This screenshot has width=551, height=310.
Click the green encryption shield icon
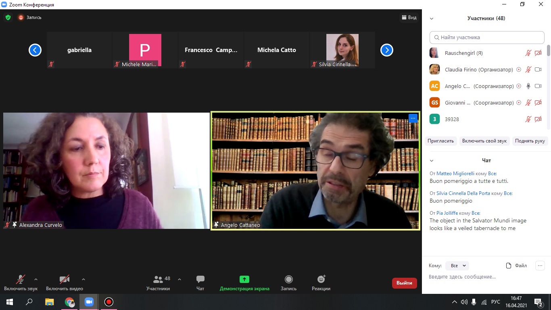tap(8, 17)
